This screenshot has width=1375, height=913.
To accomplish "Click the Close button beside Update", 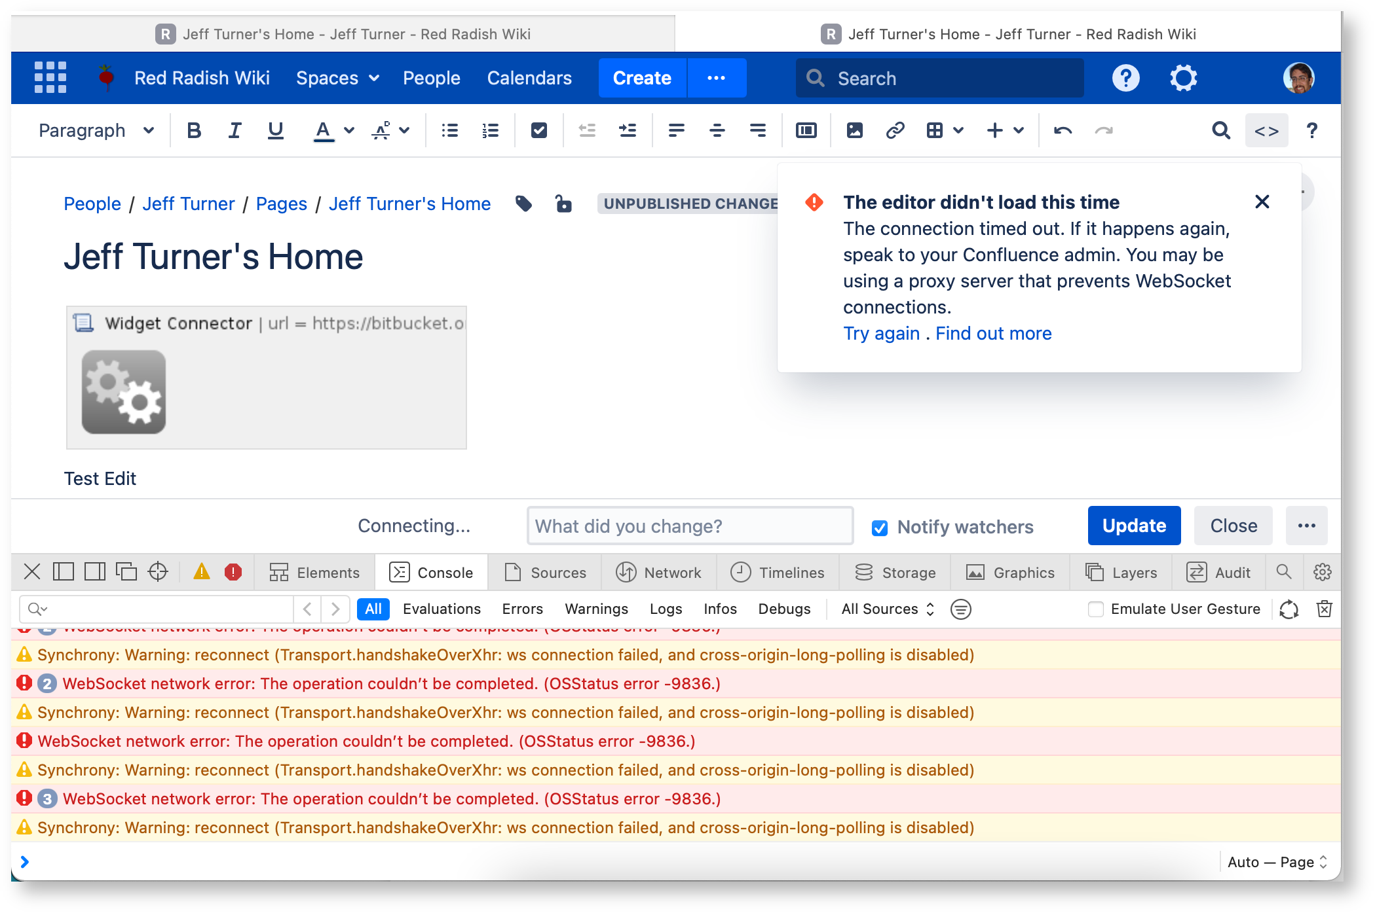I will [x=1233, y=526].
